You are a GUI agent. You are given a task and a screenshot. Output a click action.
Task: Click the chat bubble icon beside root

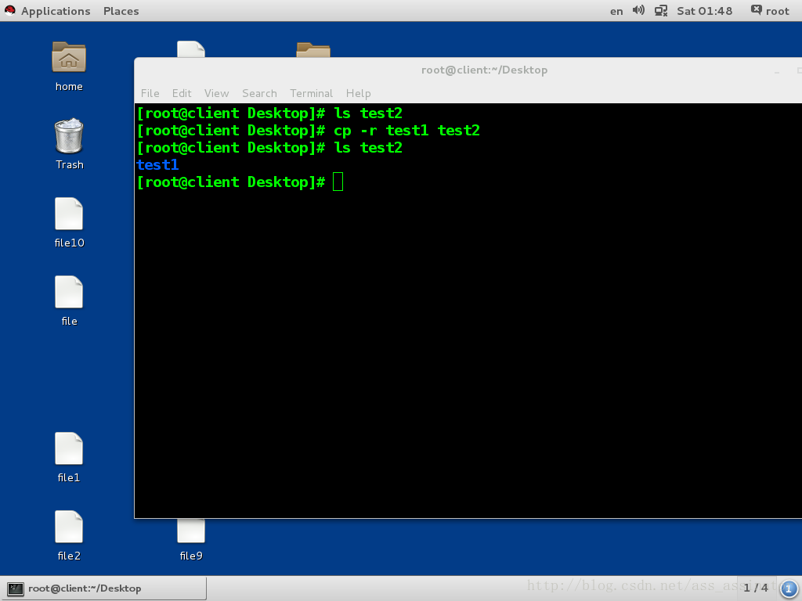pos(756,10)
